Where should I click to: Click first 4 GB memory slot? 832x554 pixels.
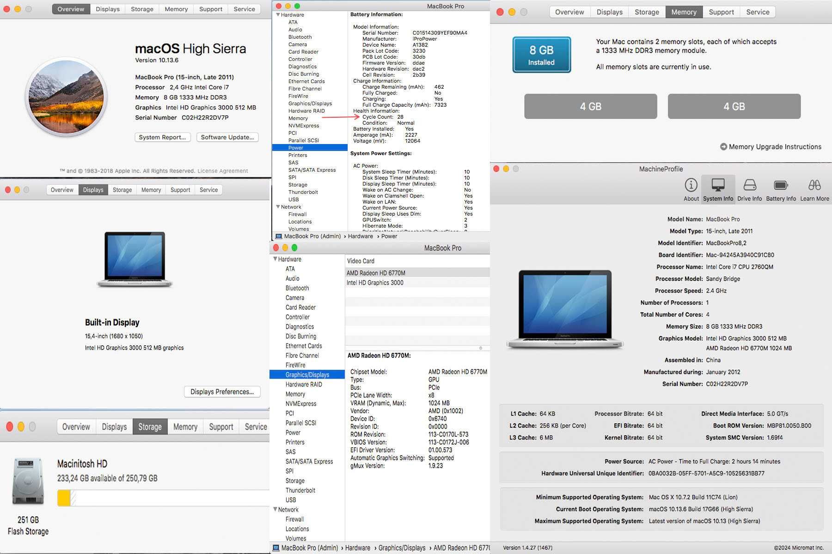tap(590, 106)
